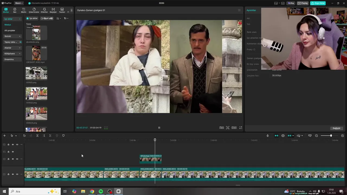347x195 pixels.
Task: Select the WhatsApp Video clip on the timeline
Action: [150, 159]
